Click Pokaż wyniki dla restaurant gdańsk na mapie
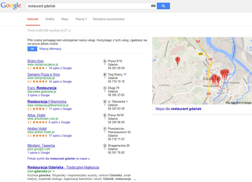The width and height of the screenshot is (252, 182). click(x=59, y=158)
